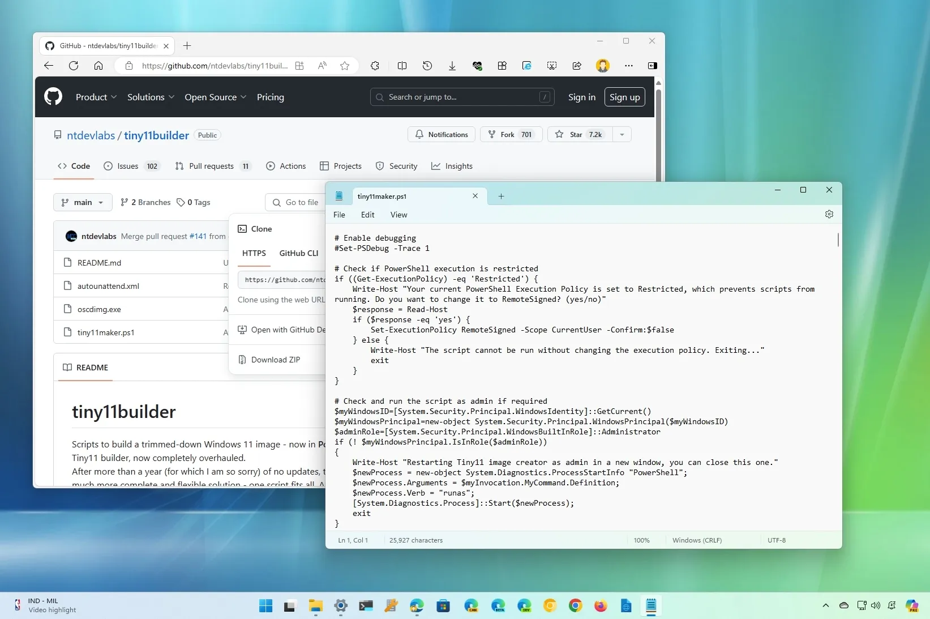Click Sign in on GitHub
930x619 pixels.
(x=582, y=97)
